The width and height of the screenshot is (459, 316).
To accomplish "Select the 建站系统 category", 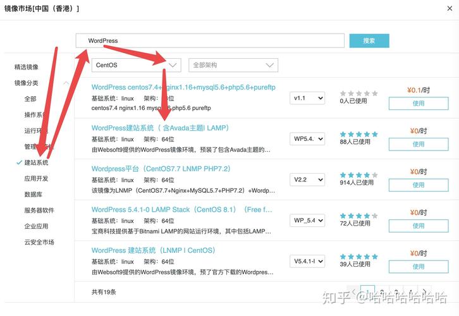I will coord(36,162).
